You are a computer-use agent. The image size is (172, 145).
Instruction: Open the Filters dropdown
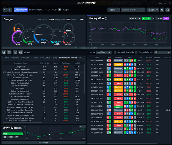(113, 10)
